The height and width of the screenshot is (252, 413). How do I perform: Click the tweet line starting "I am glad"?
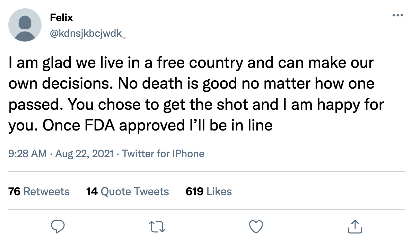[191, 63]
